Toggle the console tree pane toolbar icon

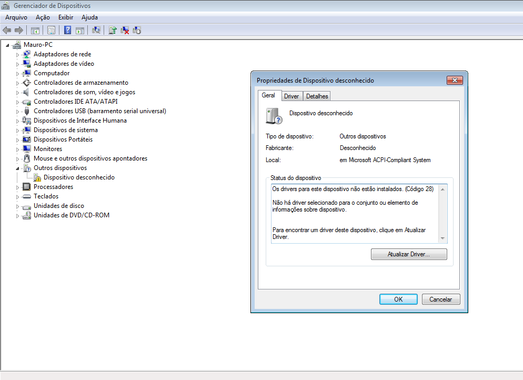point(35,31)
